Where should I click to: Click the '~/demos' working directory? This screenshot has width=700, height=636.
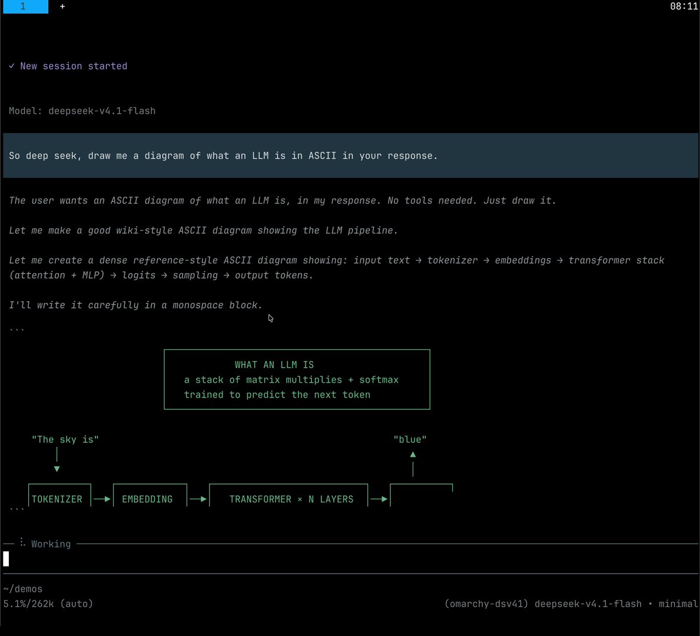(23, 589)
